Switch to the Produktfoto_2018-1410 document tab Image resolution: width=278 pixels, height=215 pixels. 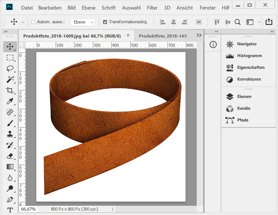coord(163,36)
